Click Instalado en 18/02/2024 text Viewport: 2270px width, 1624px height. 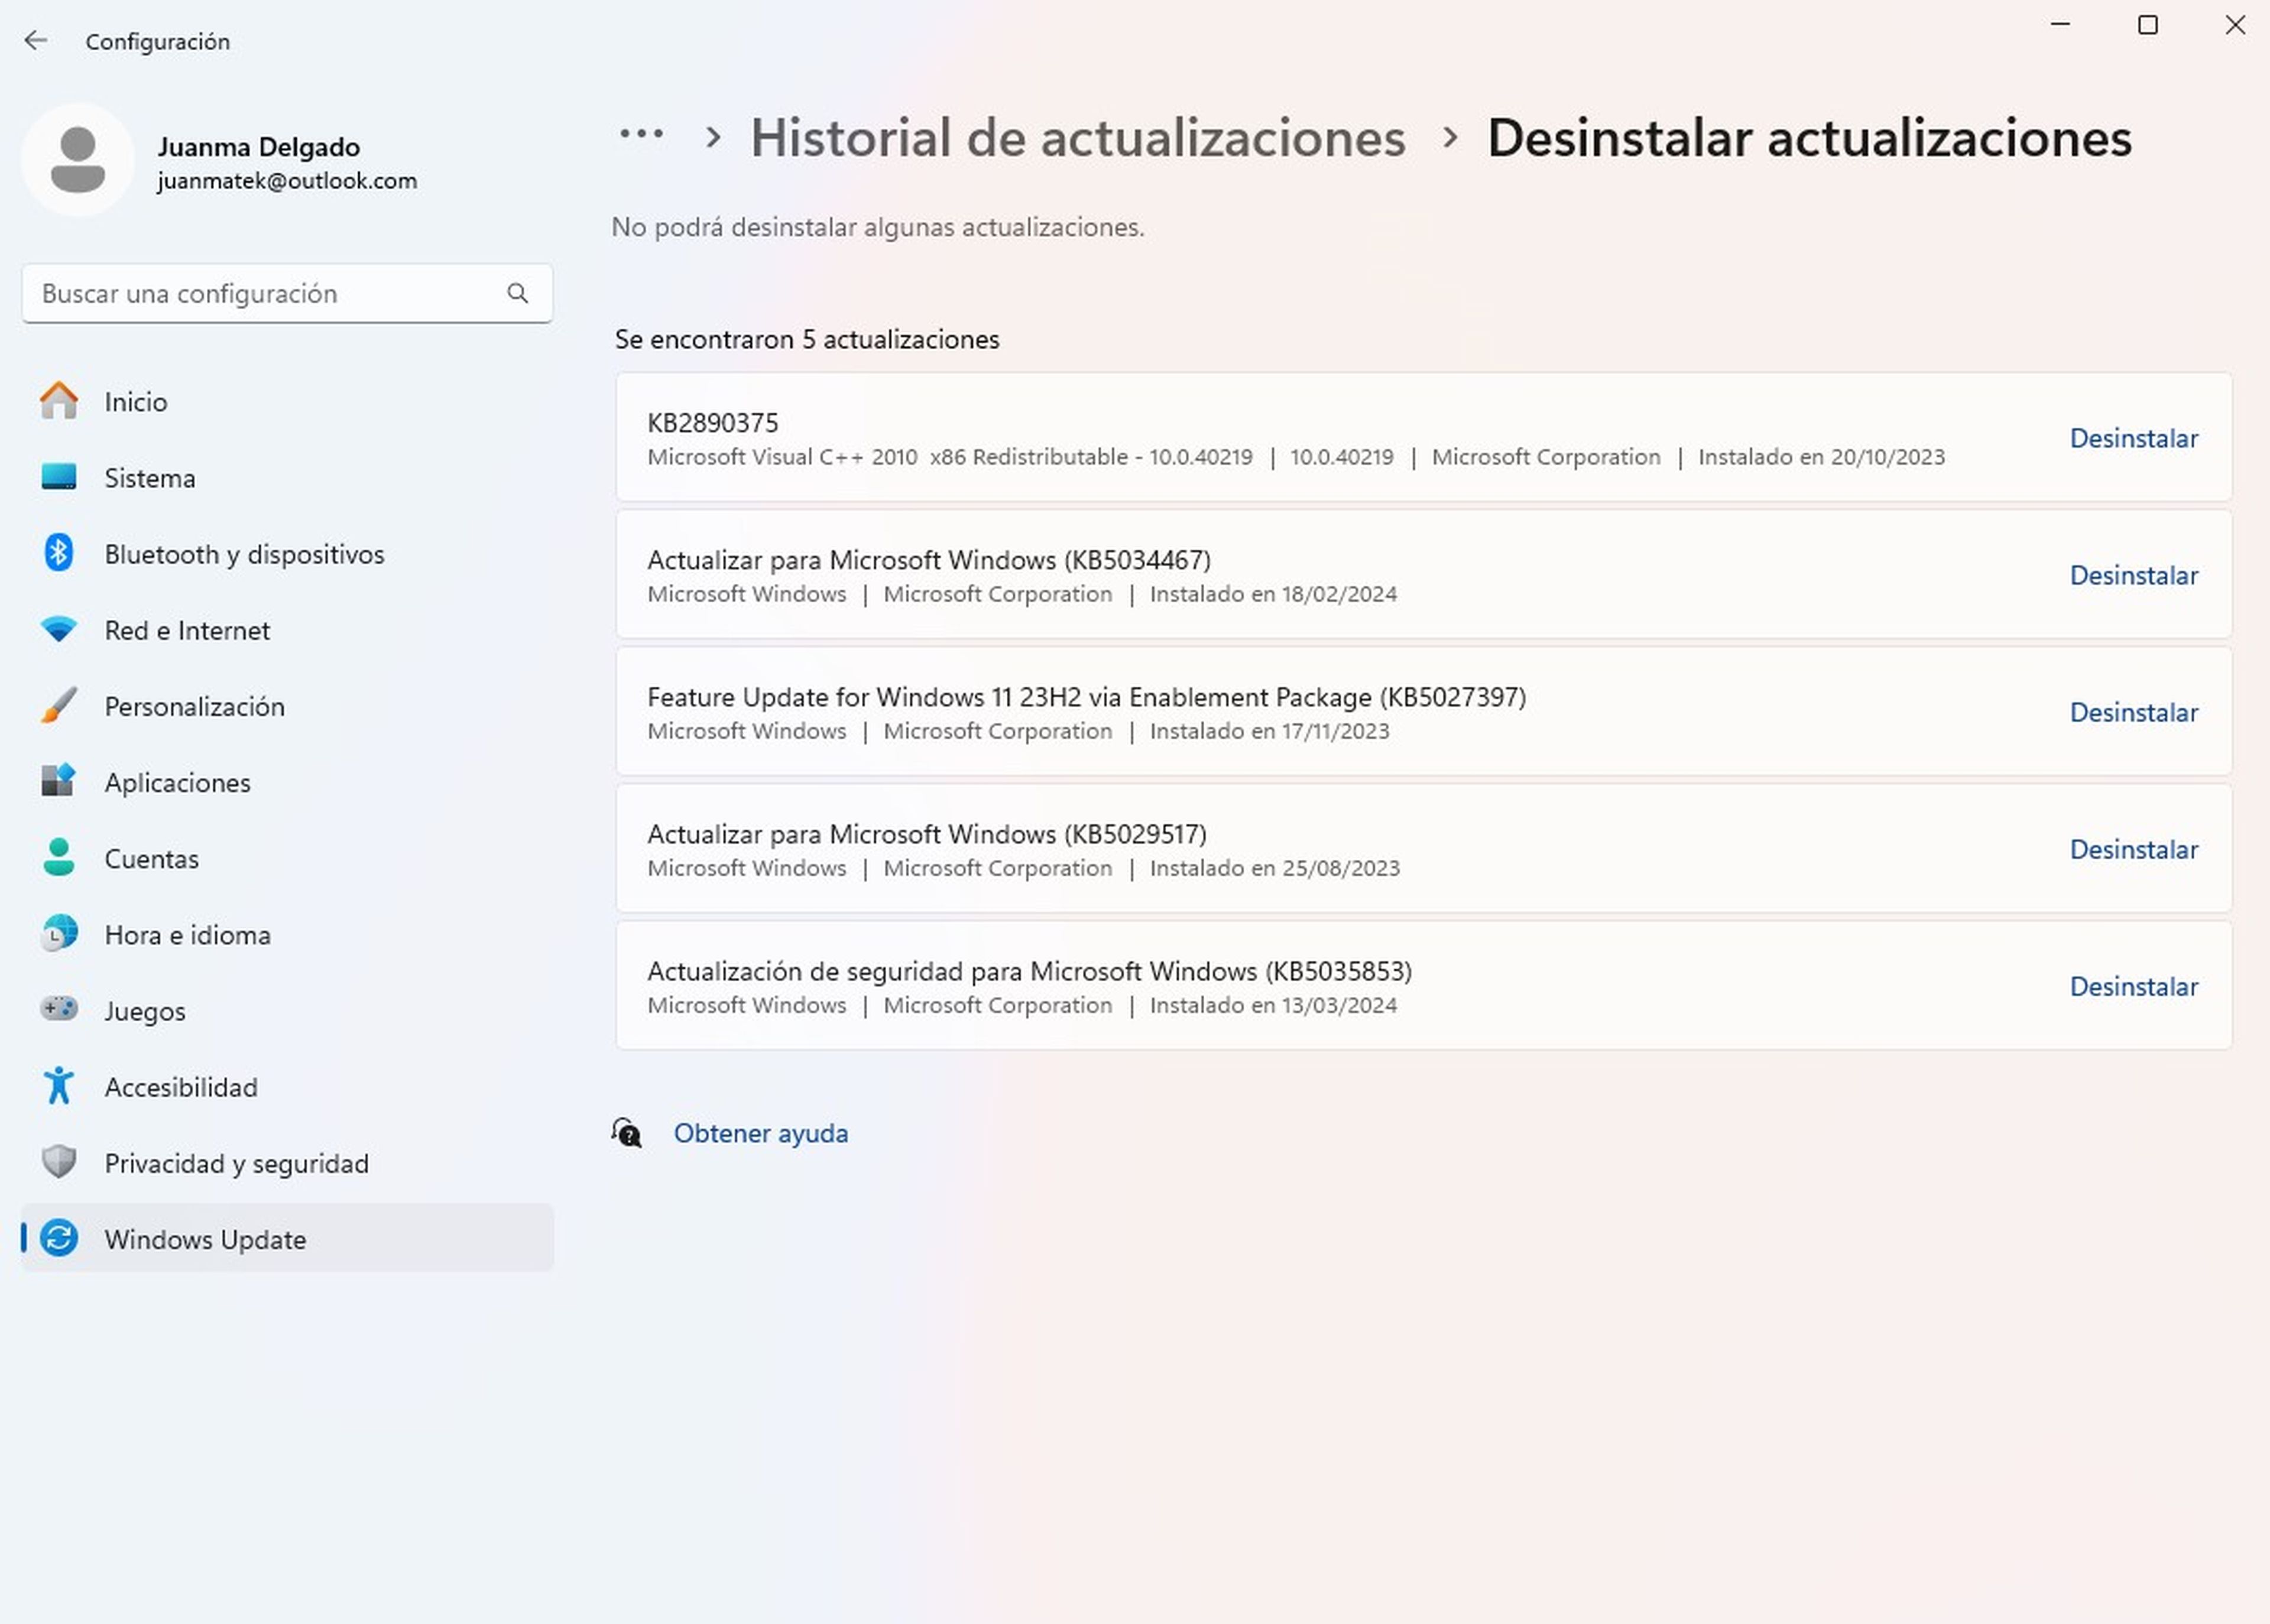1273,594
